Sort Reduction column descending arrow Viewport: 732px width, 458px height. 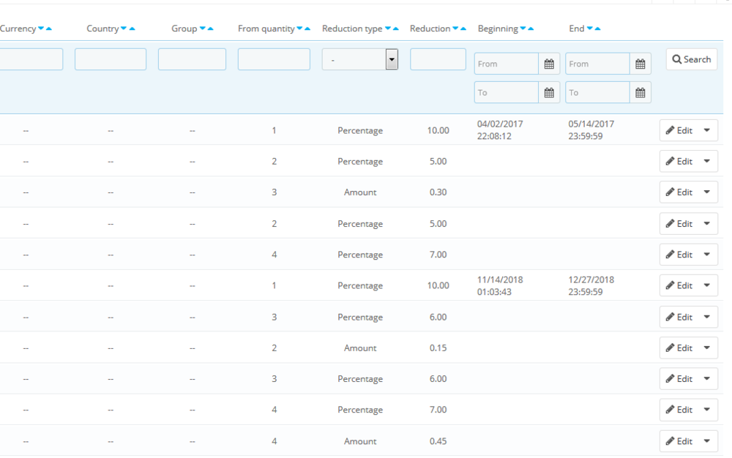click(x=455, y=29)
